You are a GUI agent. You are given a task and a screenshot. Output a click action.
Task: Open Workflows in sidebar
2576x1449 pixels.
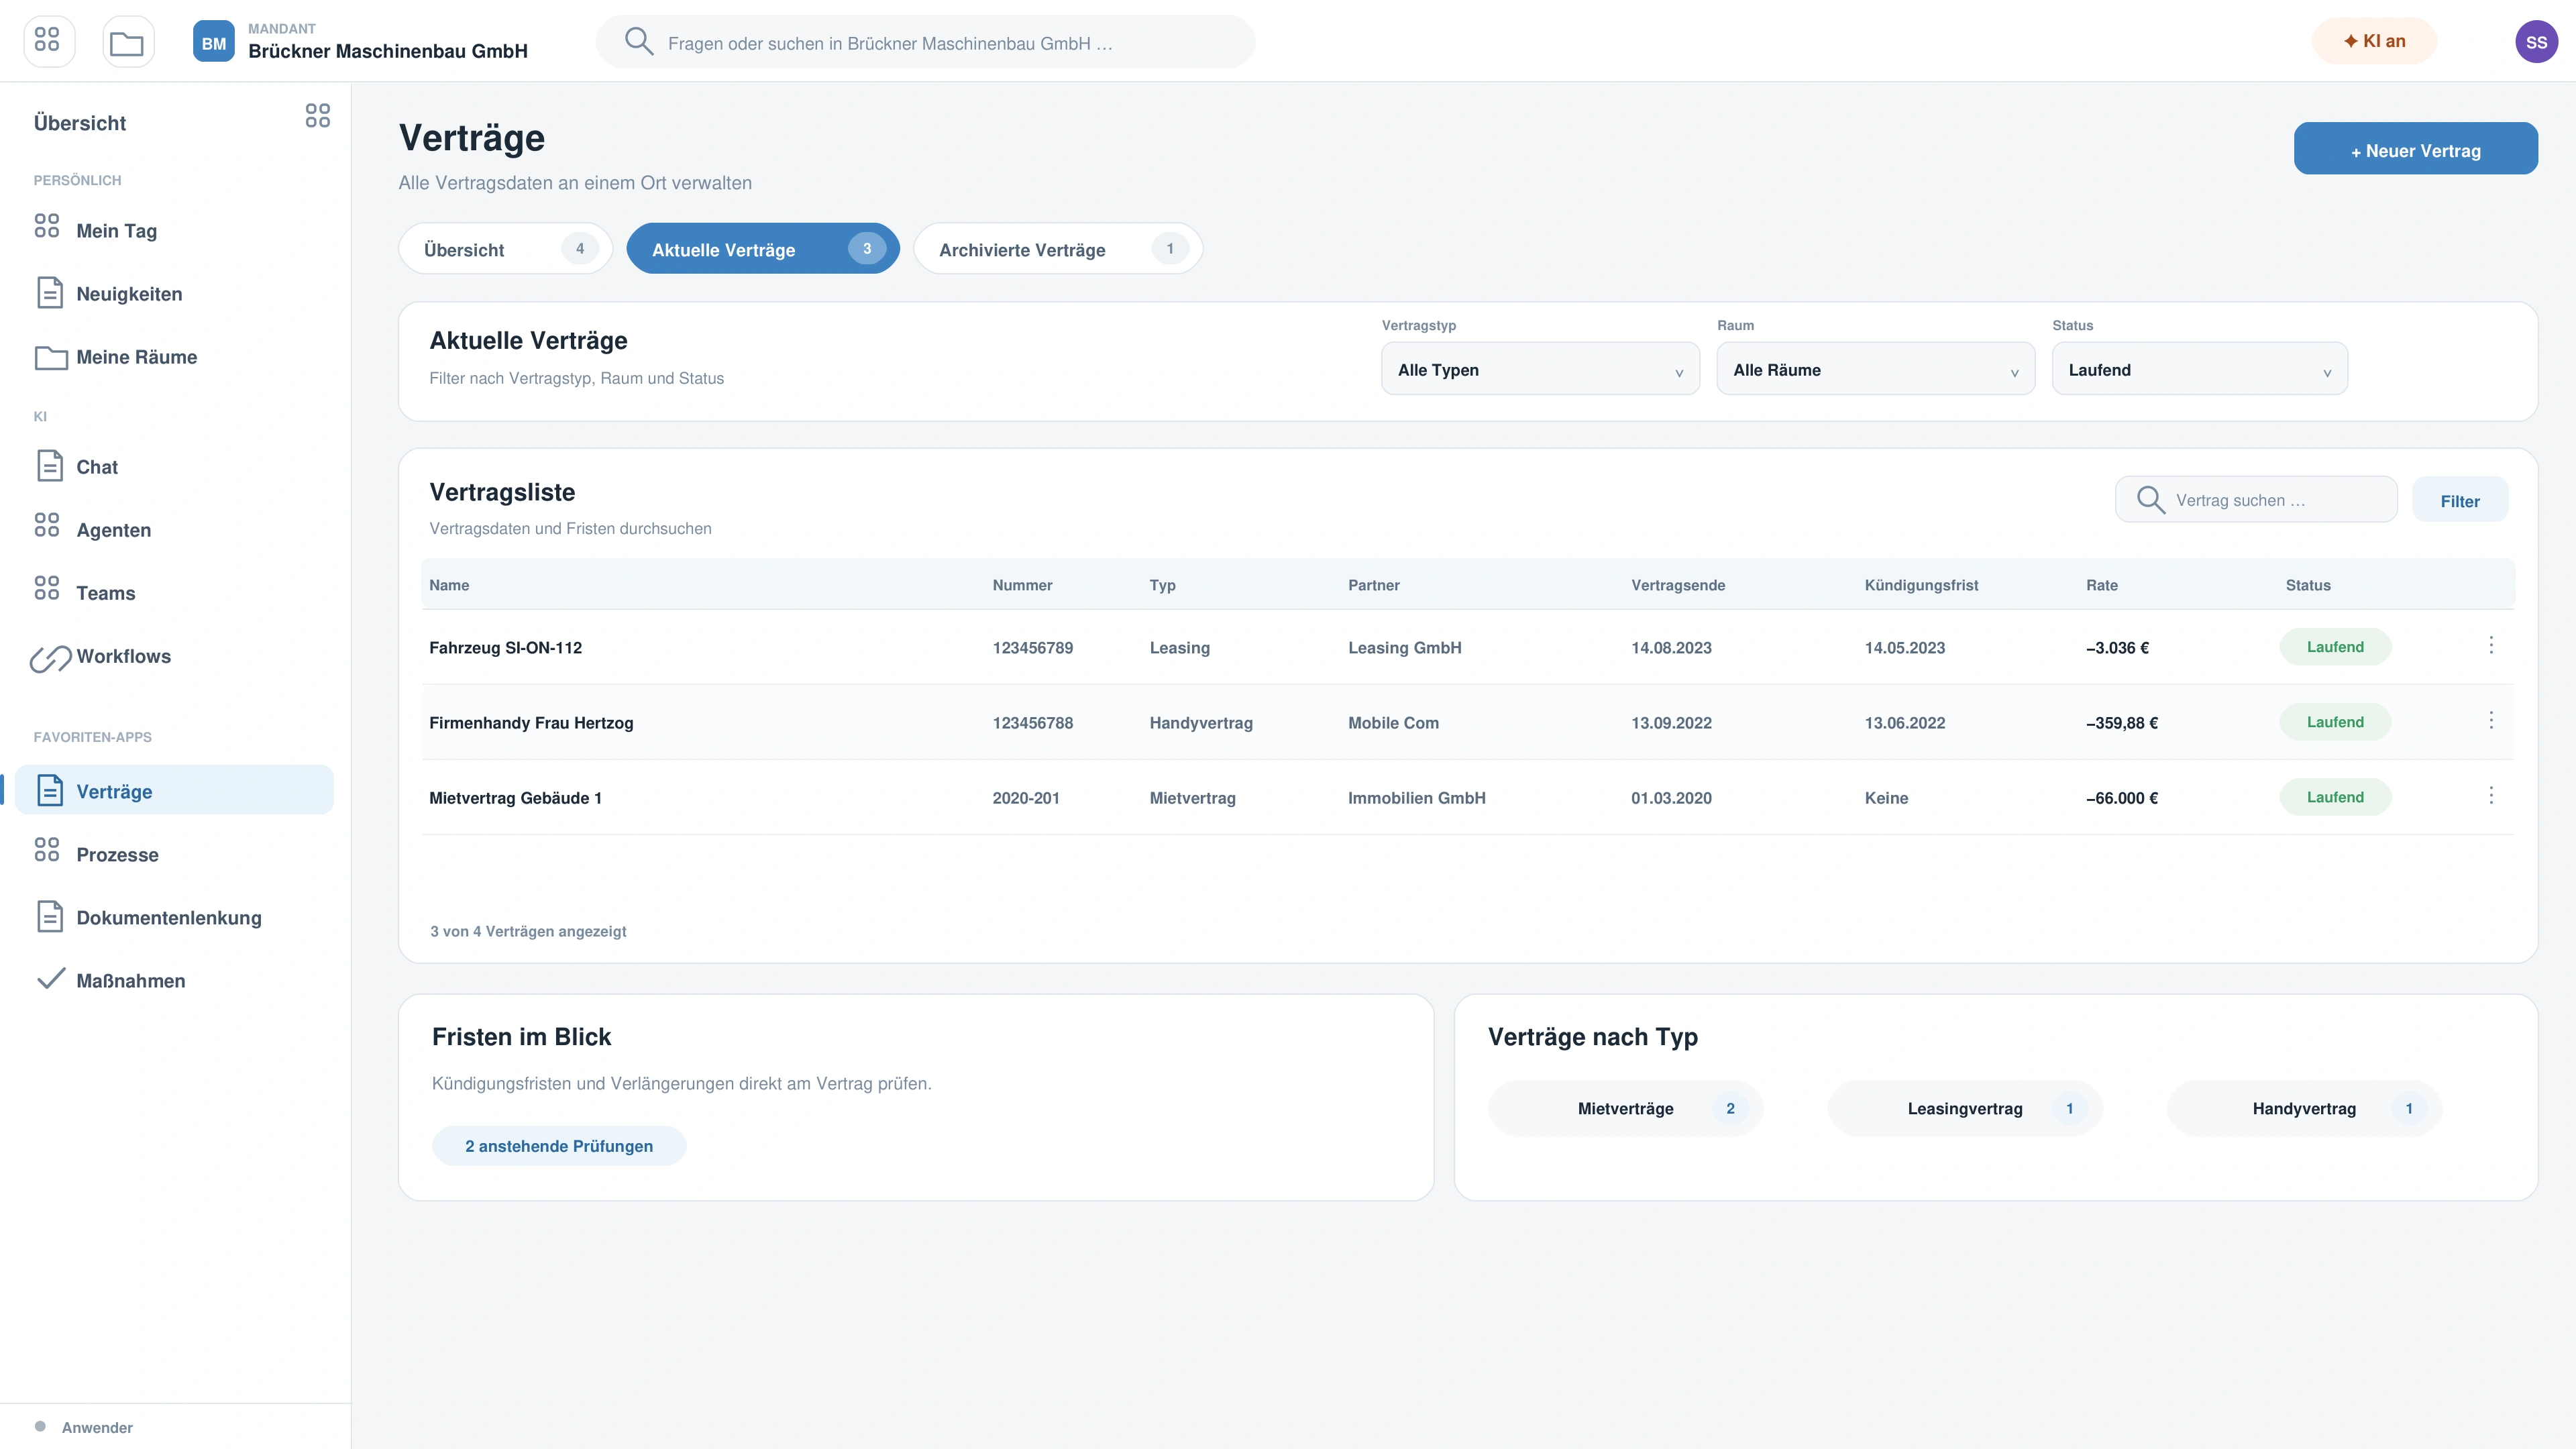click(x=174, y=655)
